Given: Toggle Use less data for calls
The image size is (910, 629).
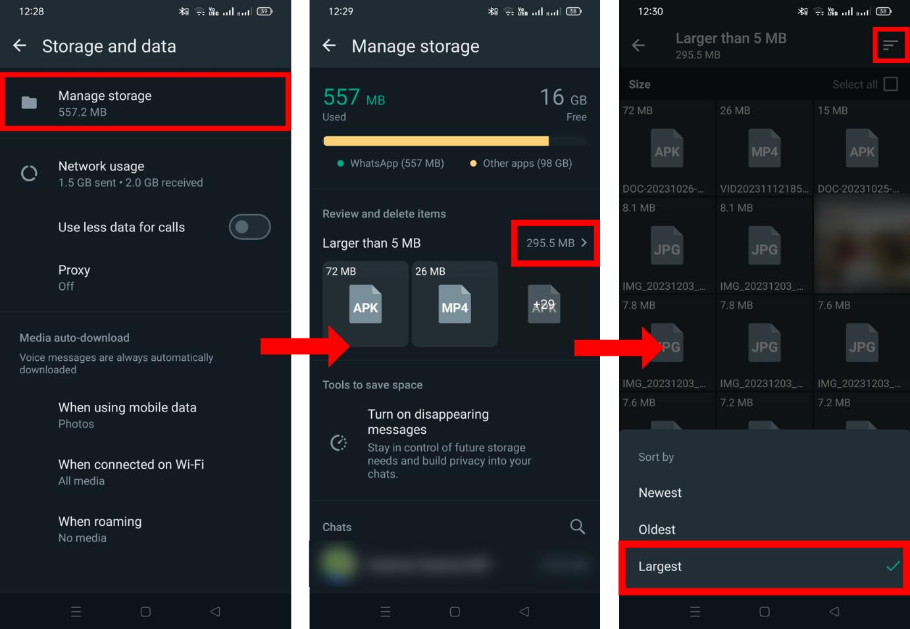Looking at the screenshot, I should (x=249, y=227).
